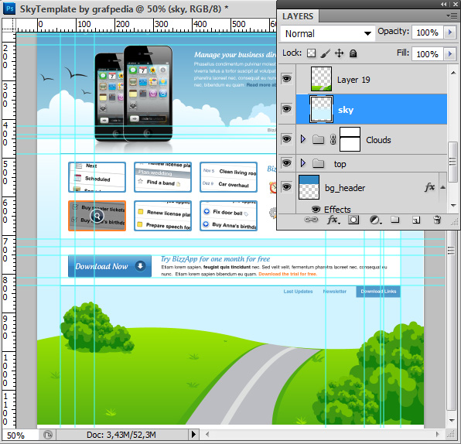Viewport: 461px width, 444px height.
Task: Lock all with the padlock icon
Action: [x=353, y=53]
